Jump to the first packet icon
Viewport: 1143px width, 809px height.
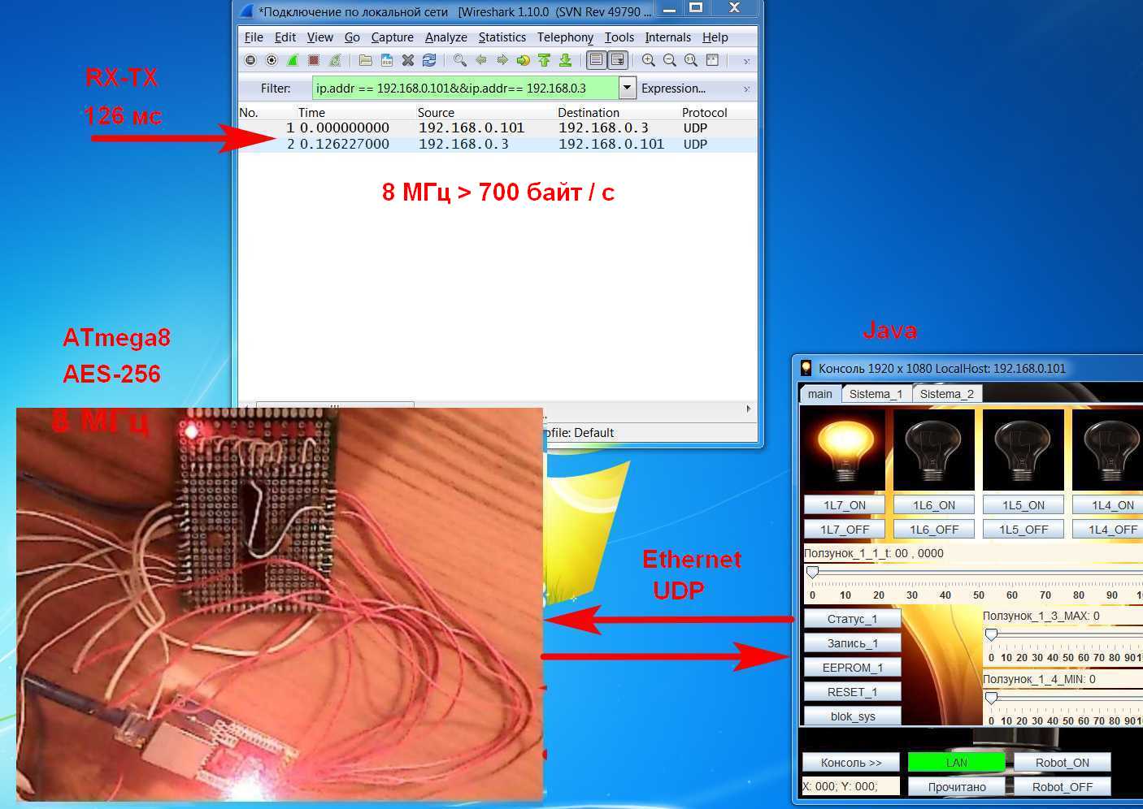point(545,60)
